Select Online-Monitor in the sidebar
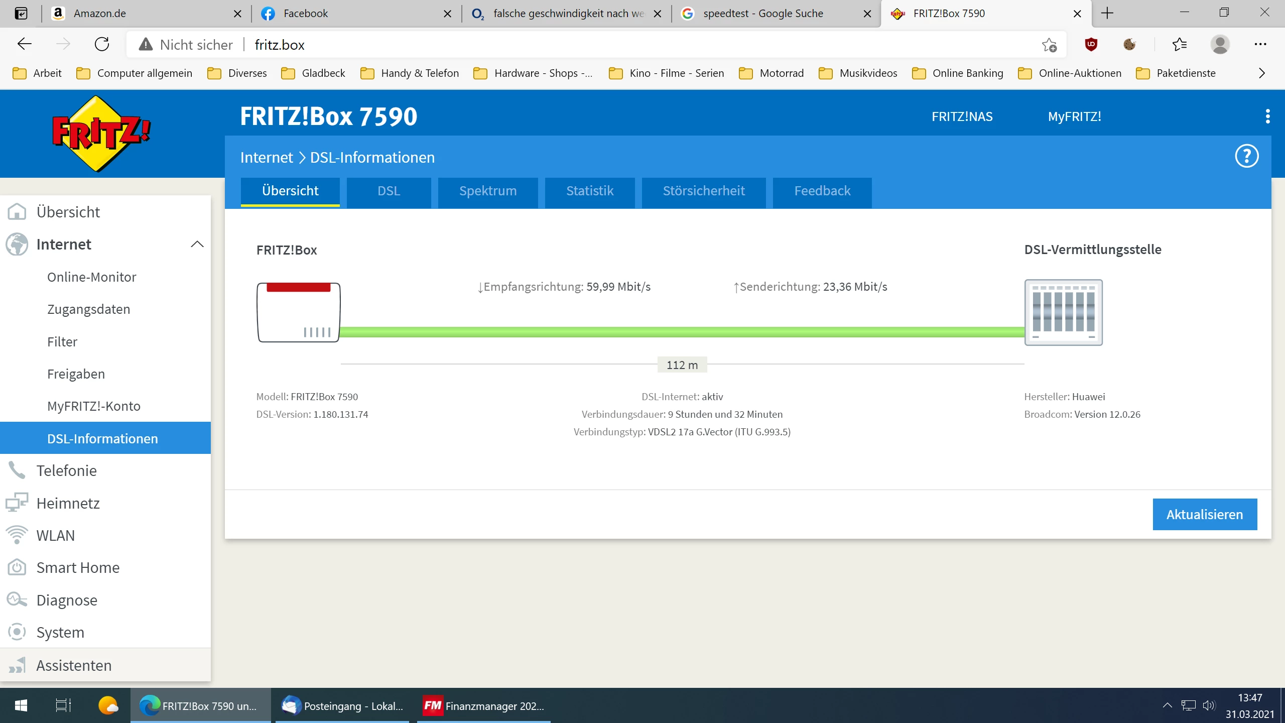 (x=91, y=277)
